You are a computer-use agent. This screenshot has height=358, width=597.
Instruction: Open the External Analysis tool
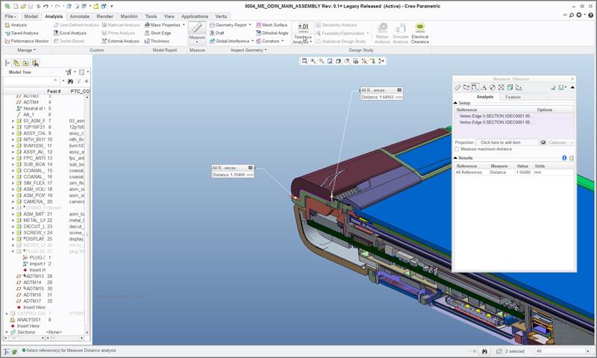click(120, 41)
